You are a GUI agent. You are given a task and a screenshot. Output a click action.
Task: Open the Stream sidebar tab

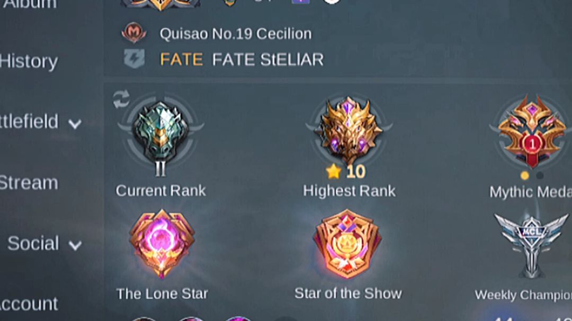pyautogui.click(x=29, y=182)
